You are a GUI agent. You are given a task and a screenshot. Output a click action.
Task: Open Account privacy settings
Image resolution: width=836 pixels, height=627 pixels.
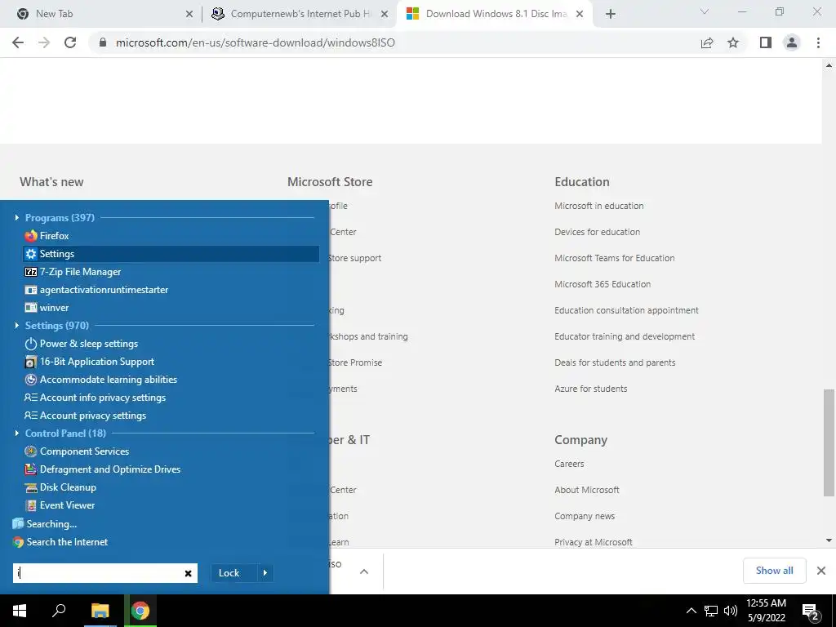pos(85,416)
